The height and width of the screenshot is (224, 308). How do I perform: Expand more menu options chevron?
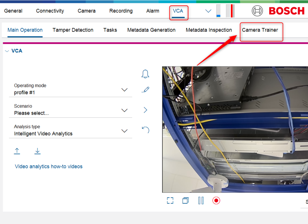click(208, 11)
